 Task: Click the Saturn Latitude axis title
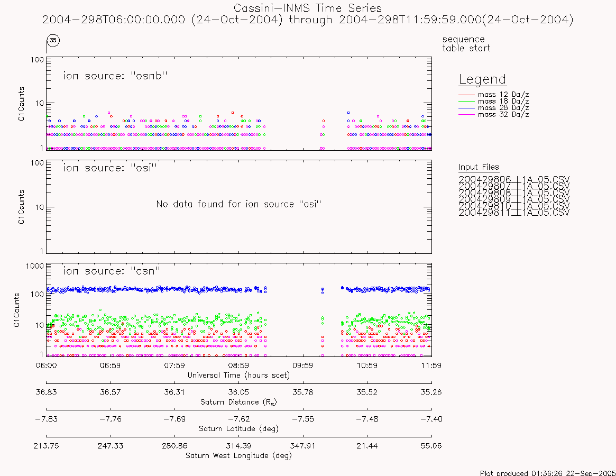tap(238, 429)
